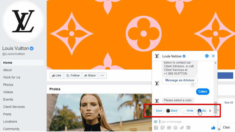Open the model photo in Photos

coord(99,113)
